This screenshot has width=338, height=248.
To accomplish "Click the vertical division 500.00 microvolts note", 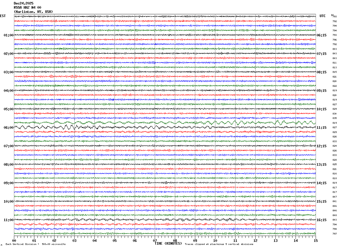I will point(36,244).
